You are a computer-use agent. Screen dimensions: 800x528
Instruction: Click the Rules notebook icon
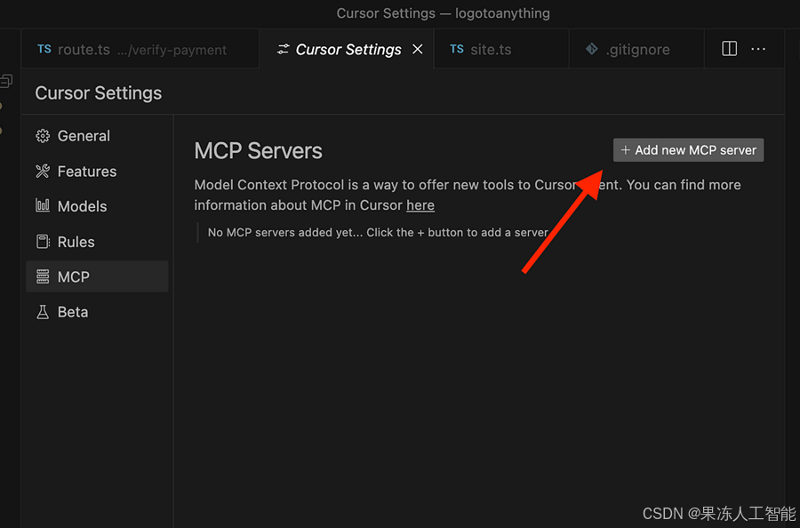tap(43, 241)
